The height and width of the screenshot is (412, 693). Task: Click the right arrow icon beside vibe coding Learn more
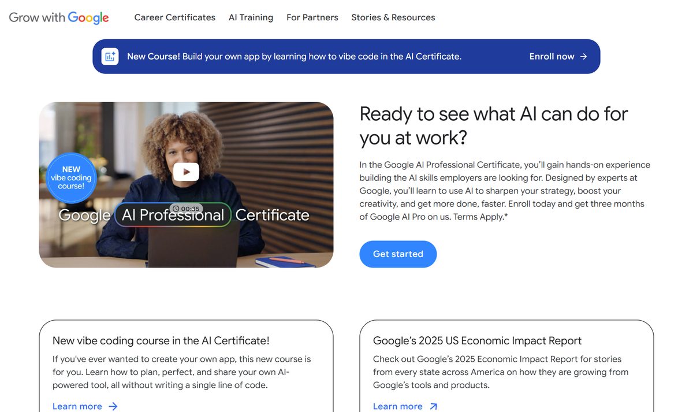tap(113, 406)
